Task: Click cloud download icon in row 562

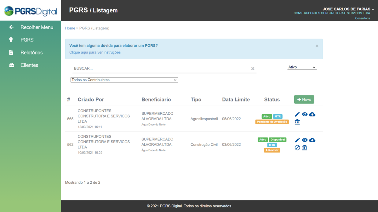Action: [312, 140]
